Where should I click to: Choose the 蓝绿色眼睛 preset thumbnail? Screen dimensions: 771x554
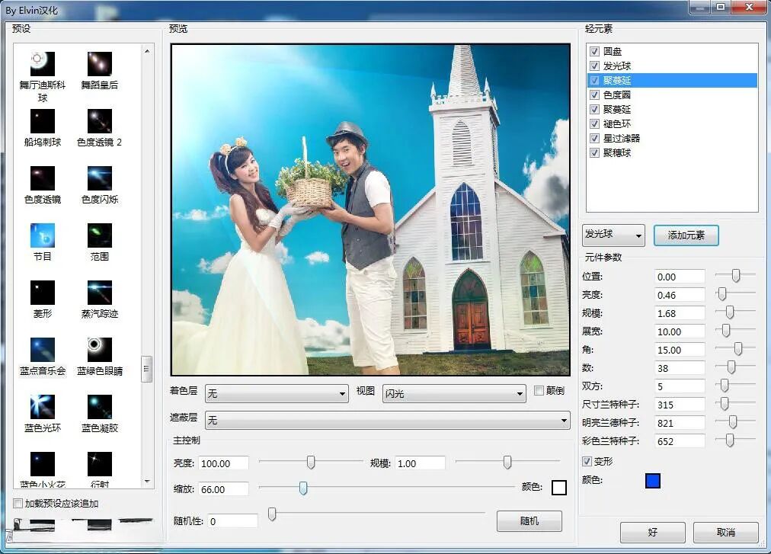(100, 349)
